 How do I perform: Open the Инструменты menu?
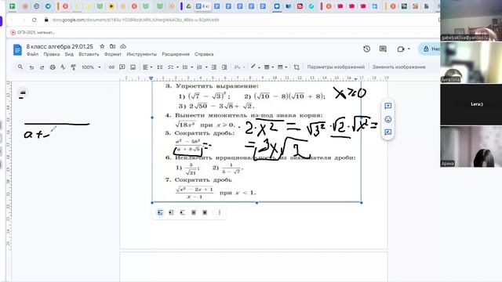(141, 54)
